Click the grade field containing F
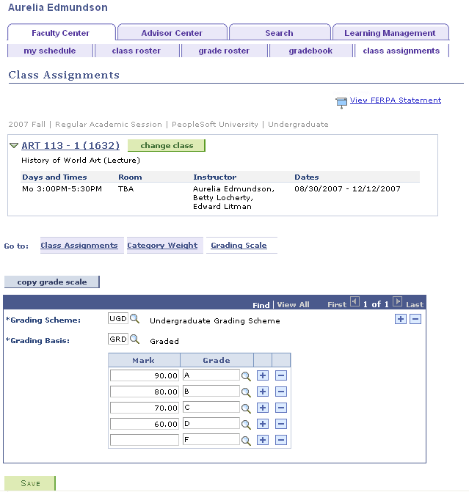Screen dimensions: 469x492 tap(211, 440)
